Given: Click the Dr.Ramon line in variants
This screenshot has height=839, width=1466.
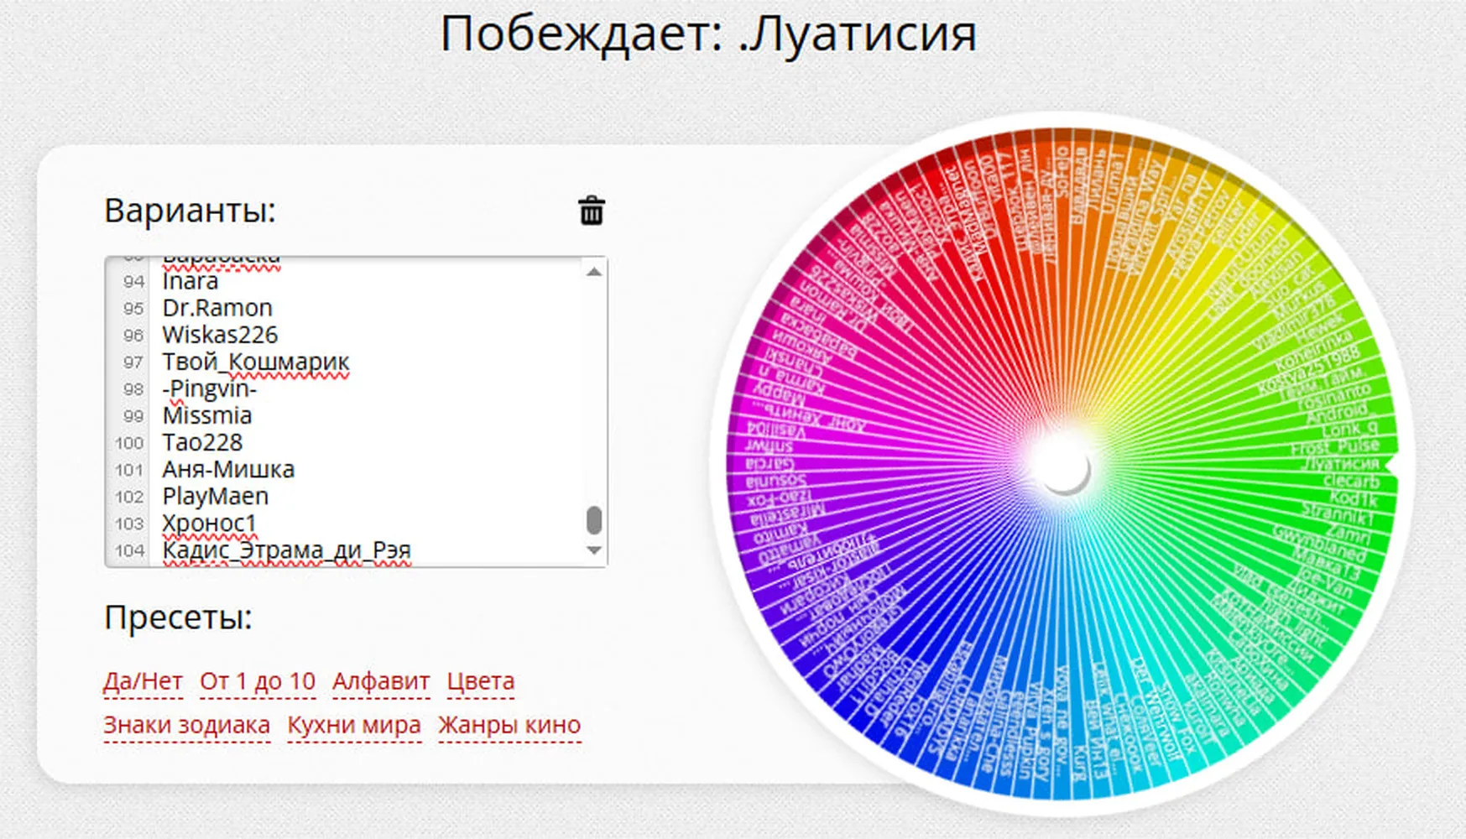Looking at the screenshot, I should coord(217,308).
